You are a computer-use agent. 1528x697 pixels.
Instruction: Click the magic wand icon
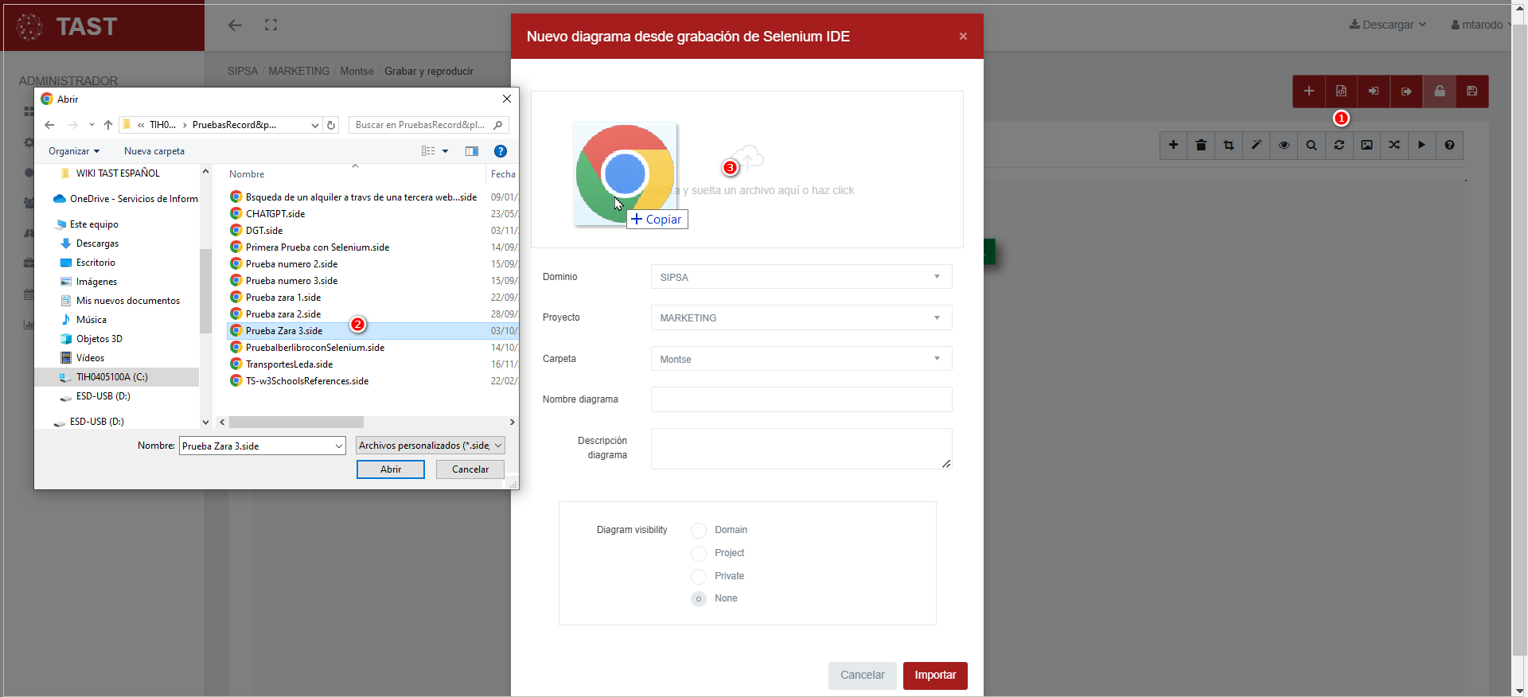coord(1257,145)
